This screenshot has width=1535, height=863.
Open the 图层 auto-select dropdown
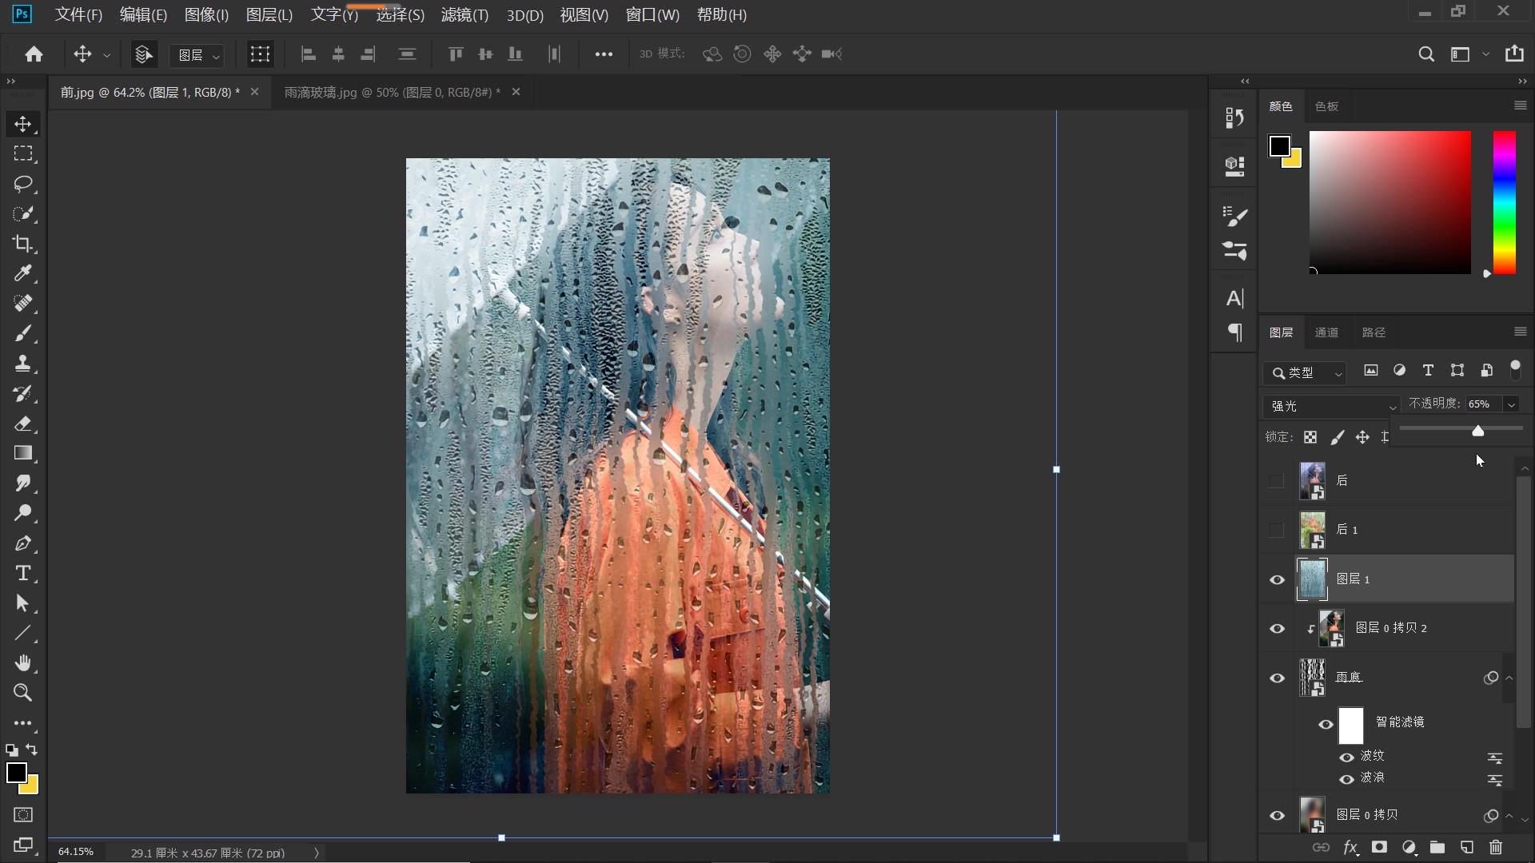point(197,54)
